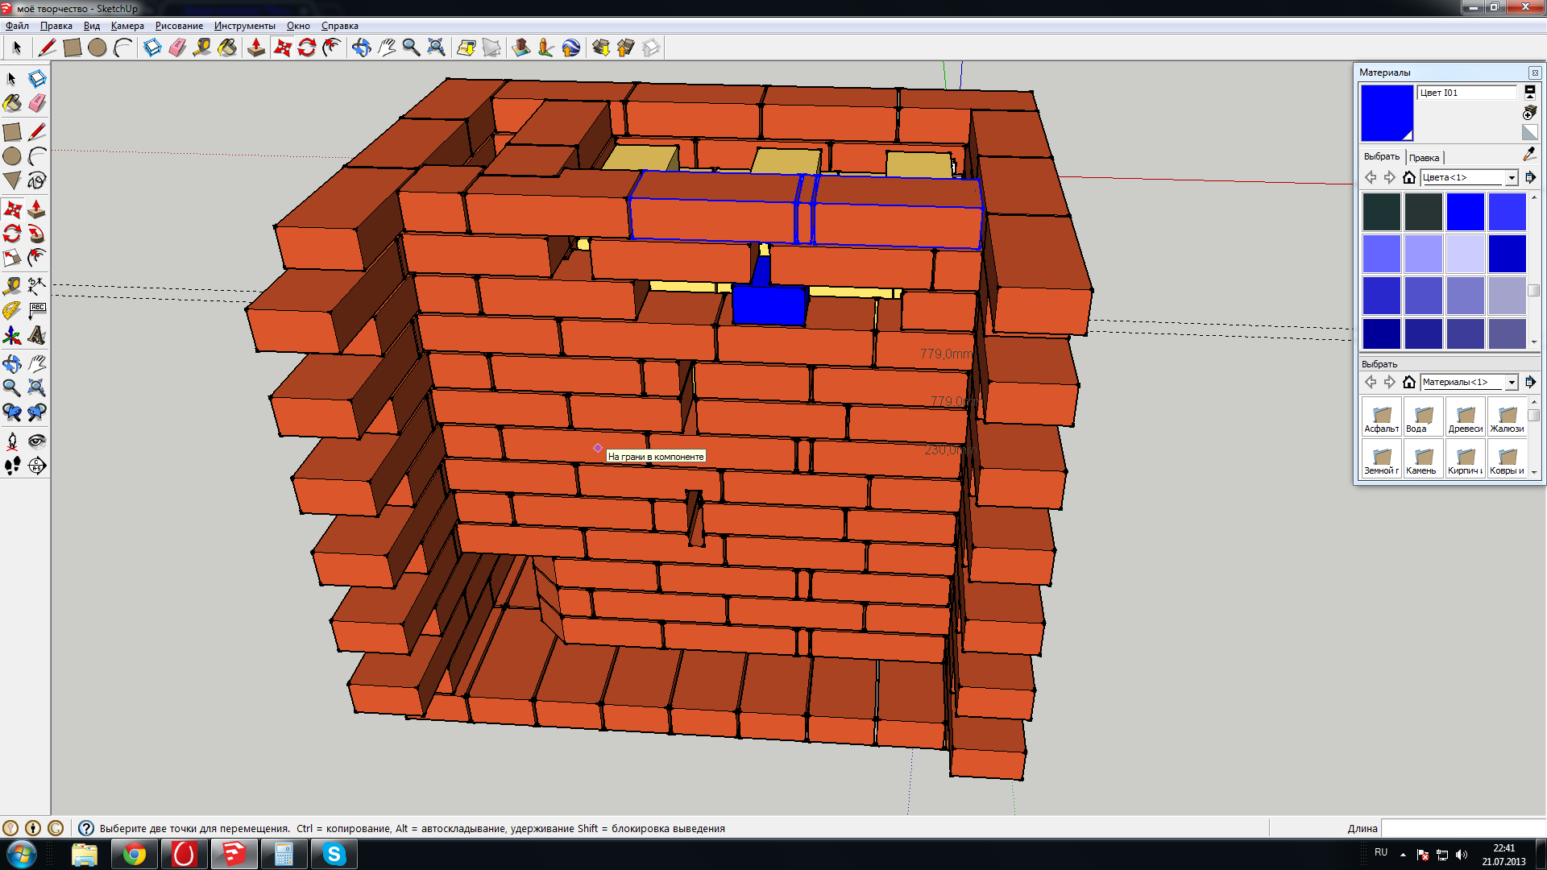The image size is (1547, 870).
Task: Toggle the secondary selection pane button
Action: coord(1529,93)
